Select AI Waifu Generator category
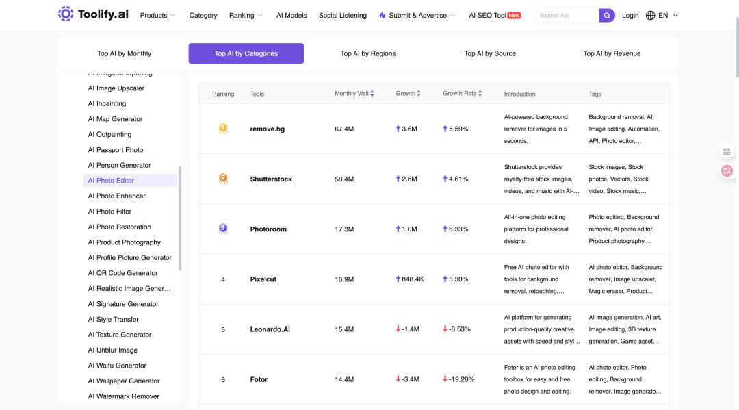Viewport: 739px width, 410px height. (x=117, y=366)
